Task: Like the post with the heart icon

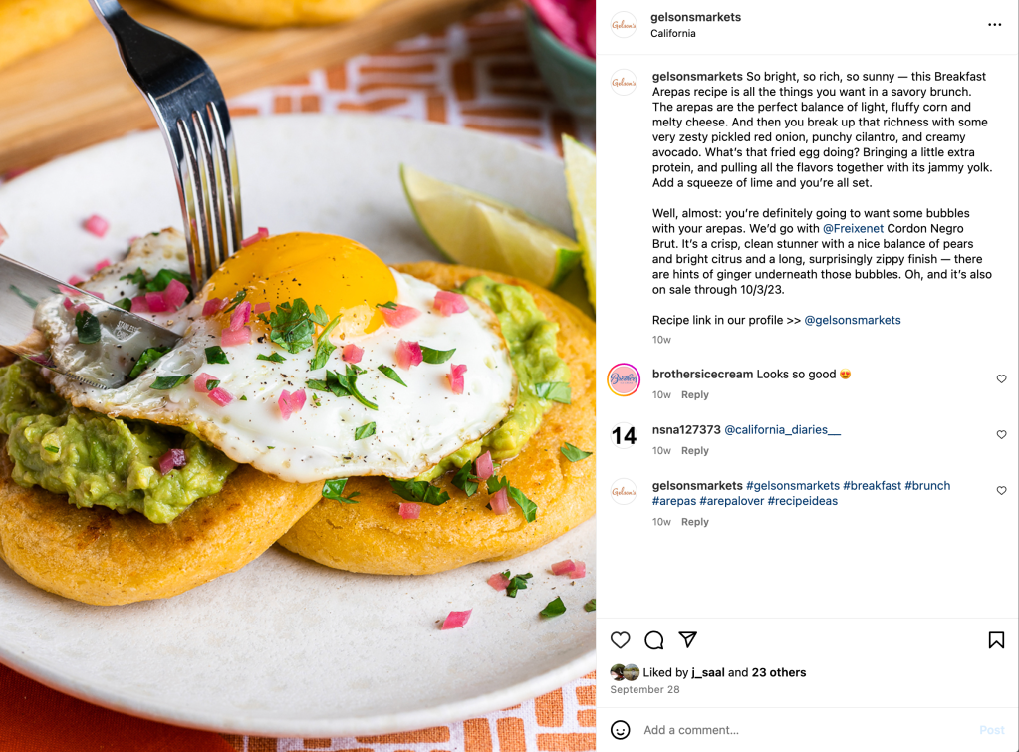Action: pyautogui.click(x=620, y=640)
